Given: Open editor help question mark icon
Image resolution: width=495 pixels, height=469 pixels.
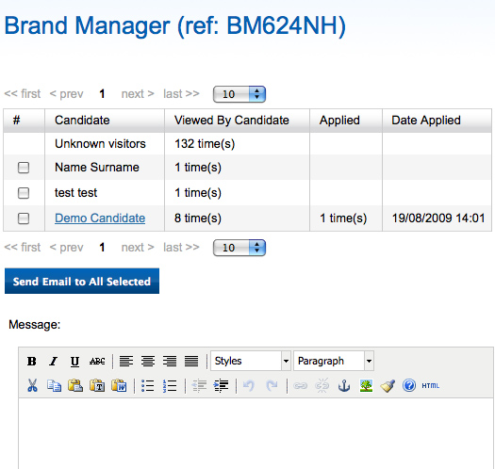Looking at the screenshot, I should click(409, 385).
